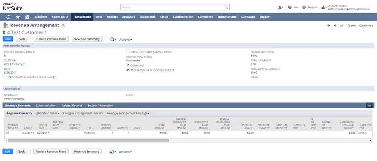This screenshot has width=377, height=161.
Task: Click the Revenue Arrangement record icon
Action: click(x=6, y=25)
